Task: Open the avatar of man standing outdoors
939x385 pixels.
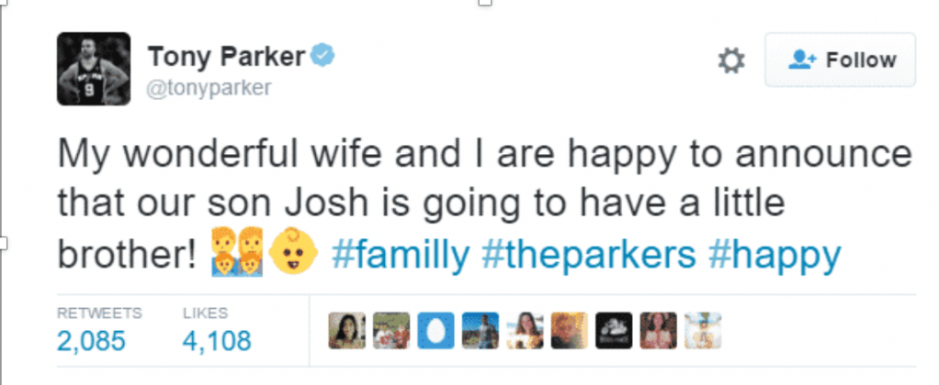Action: 480,330
